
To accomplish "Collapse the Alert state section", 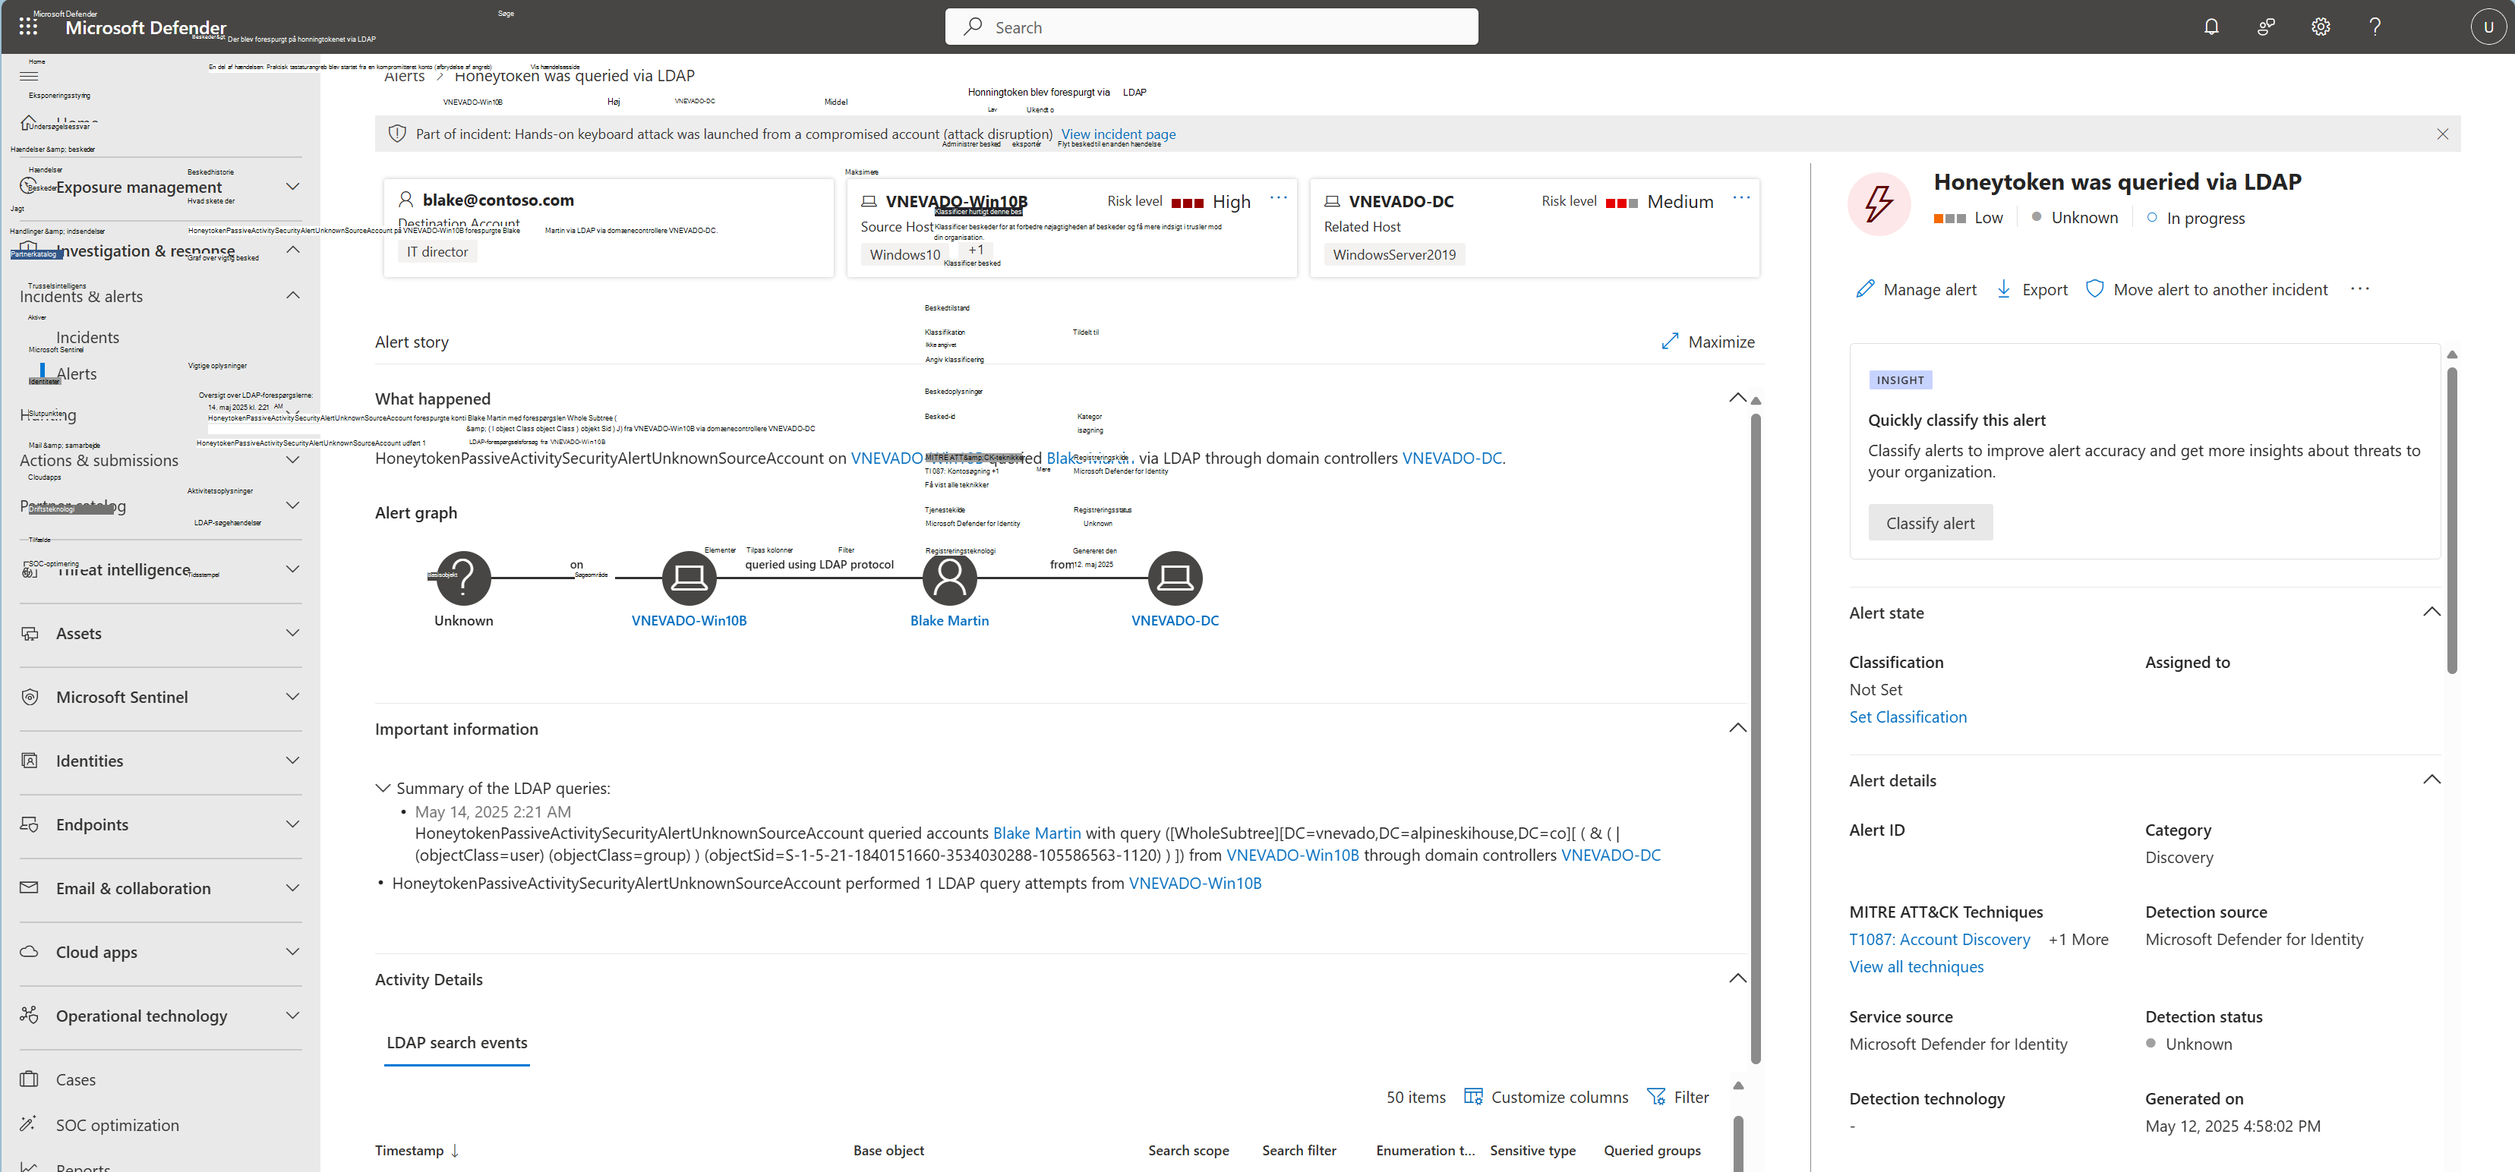I will pyautogui.click(x=2431, y=612).
